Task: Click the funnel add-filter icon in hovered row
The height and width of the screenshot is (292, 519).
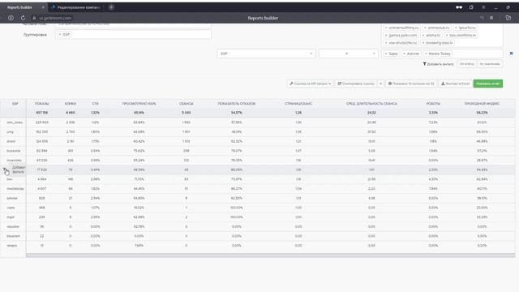Action: [5, 170]
